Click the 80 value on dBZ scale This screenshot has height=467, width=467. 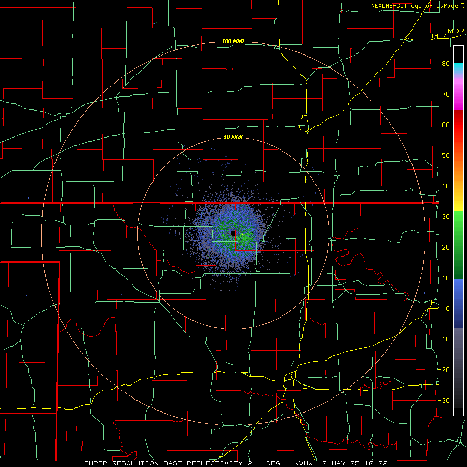(446, 63)
